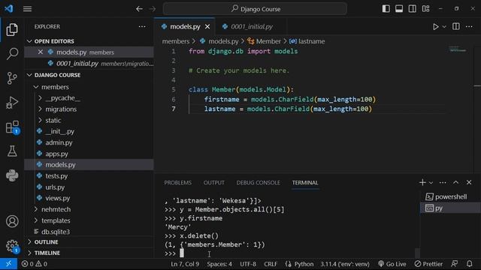Expand the Timeline section
The height and width of the screenshot is (270, 481).
47,253
